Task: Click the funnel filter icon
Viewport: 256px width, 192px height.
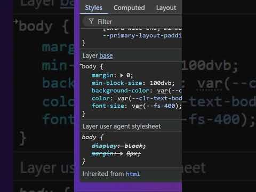Action: 91,21
